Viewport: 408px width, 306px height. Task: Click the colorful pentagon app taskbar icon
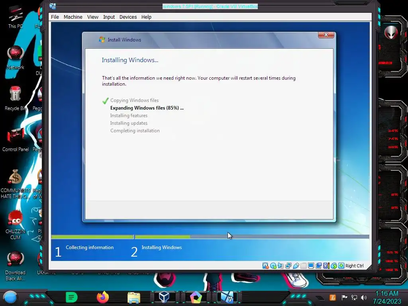tap(196, 297)
